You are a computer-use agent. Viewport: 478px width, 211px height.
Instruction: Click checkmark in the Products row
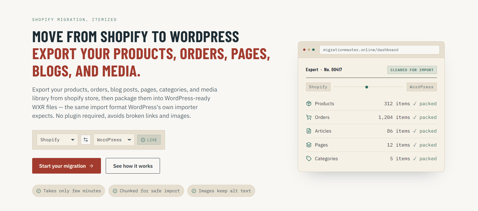click(x=415, y=104)
